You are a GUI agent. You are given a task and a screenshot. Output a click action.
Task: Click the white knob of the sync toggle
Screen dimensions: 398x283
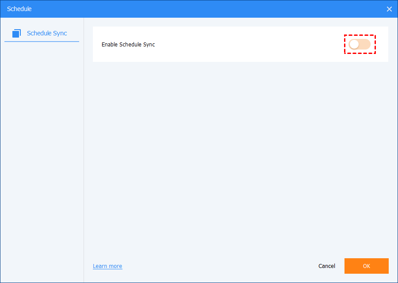coord(354,44)
